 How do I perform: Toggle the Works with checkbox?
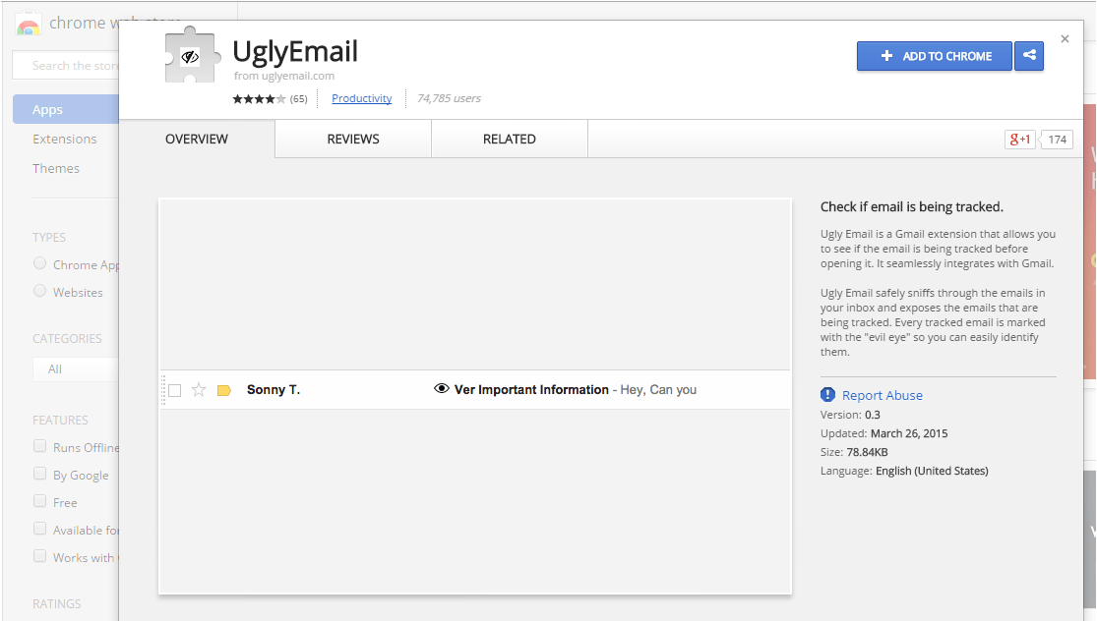[40, 556]
